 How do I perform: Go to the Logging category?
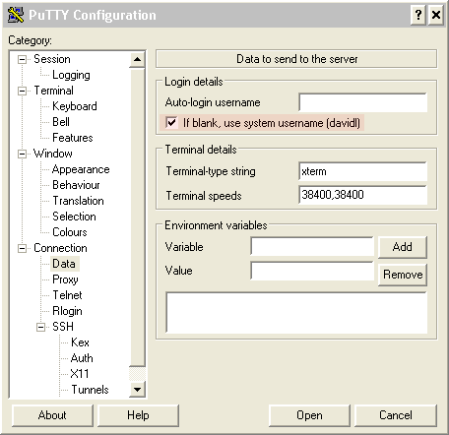tap(71, 75)
